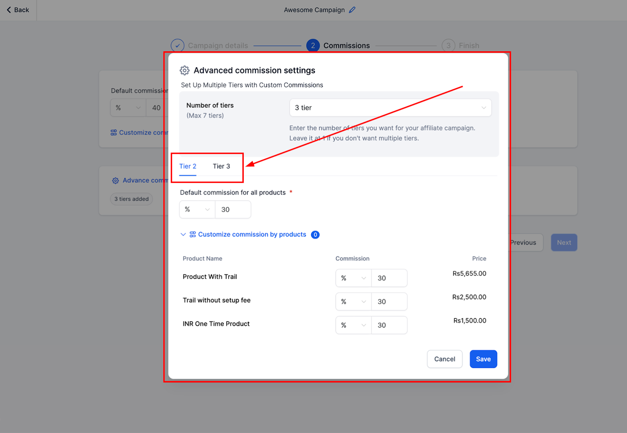The height and width of the screenshot is (433, 627).
Task: Switch to the Tier 2 tab
Action: point(188,166)
